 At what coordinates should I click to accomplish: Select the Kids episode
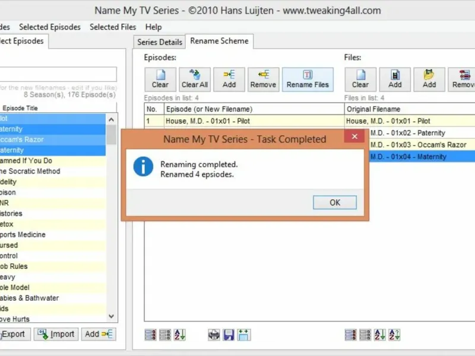(53, 309)
